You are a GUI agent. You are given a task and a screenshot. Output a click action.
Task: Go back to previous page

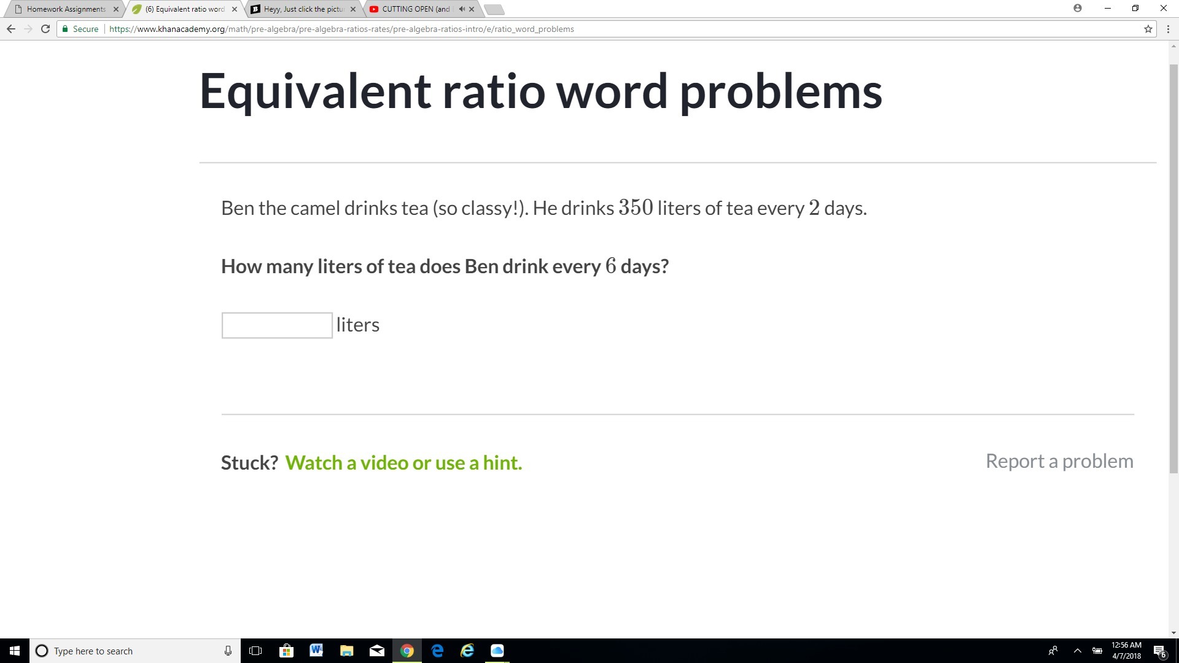click(x=10, y=29)
